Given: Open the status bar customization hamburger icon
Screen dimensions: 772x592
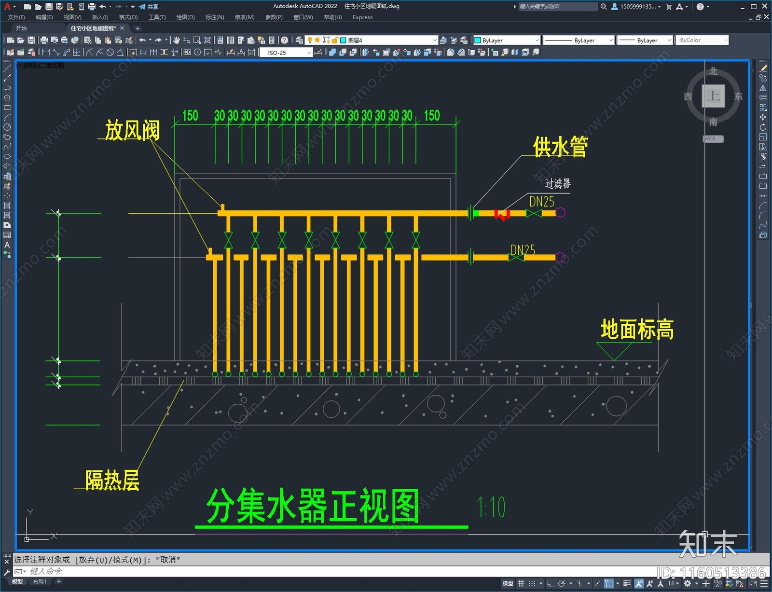Looking at the screenshot, I should pos(764,583).
